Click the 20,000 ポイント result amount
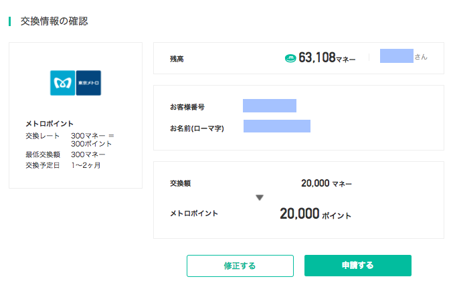 [x=316, y=213]
